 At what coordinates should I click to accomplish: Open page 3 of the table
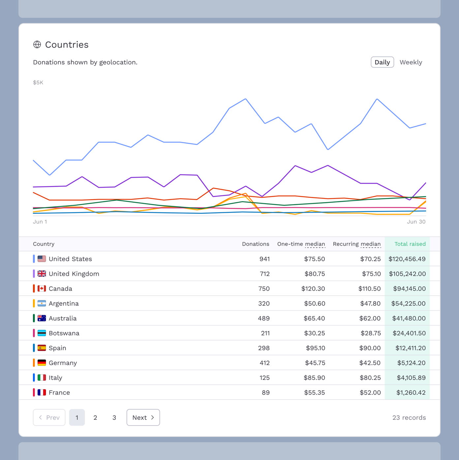(x=114, y=417)
